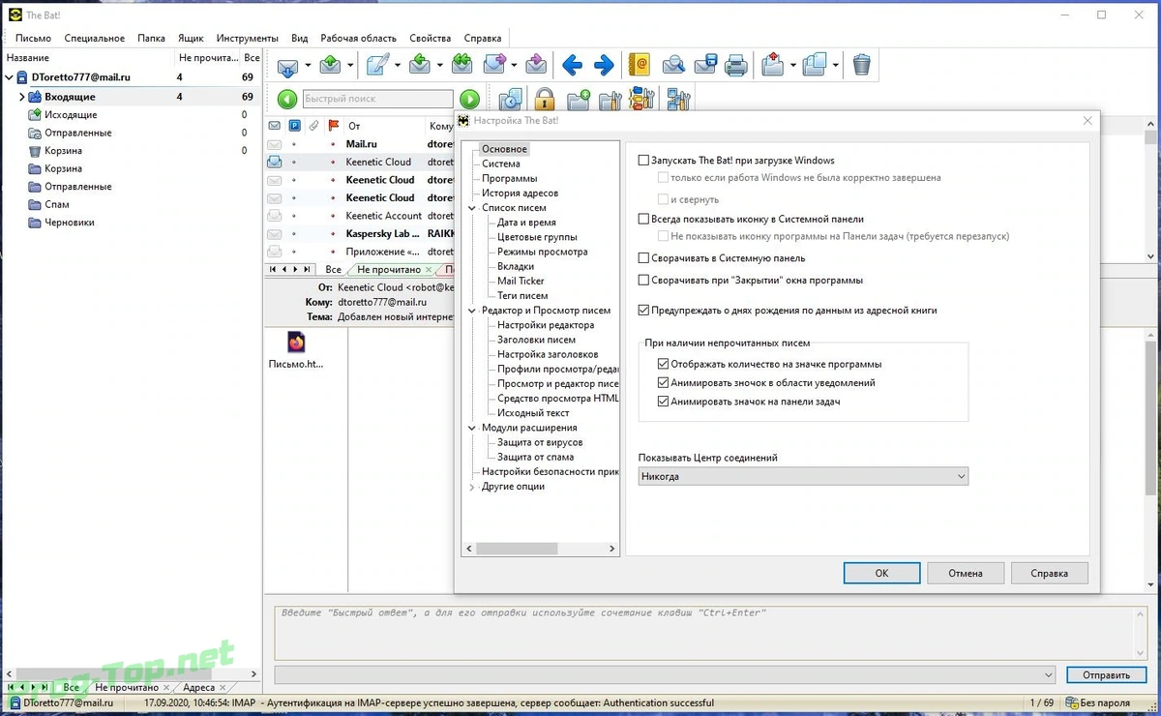Click the Справка button in the dialog

[x=1050, y=573]
